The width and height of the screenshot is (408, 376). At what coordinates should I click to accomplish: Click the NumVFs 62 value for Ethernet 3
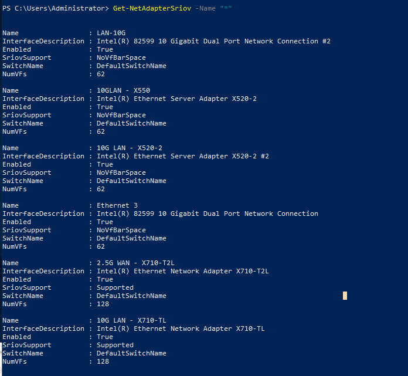(101, 246)
